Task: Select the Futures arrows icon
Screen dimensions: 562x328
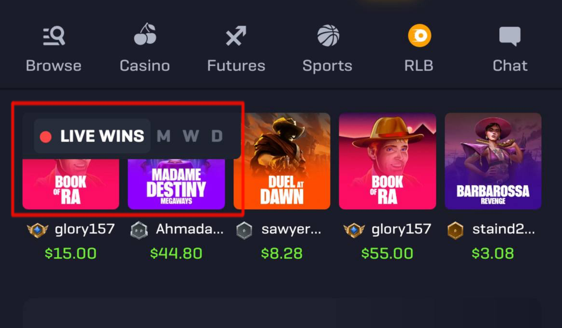Action: [x=236, y=36]
